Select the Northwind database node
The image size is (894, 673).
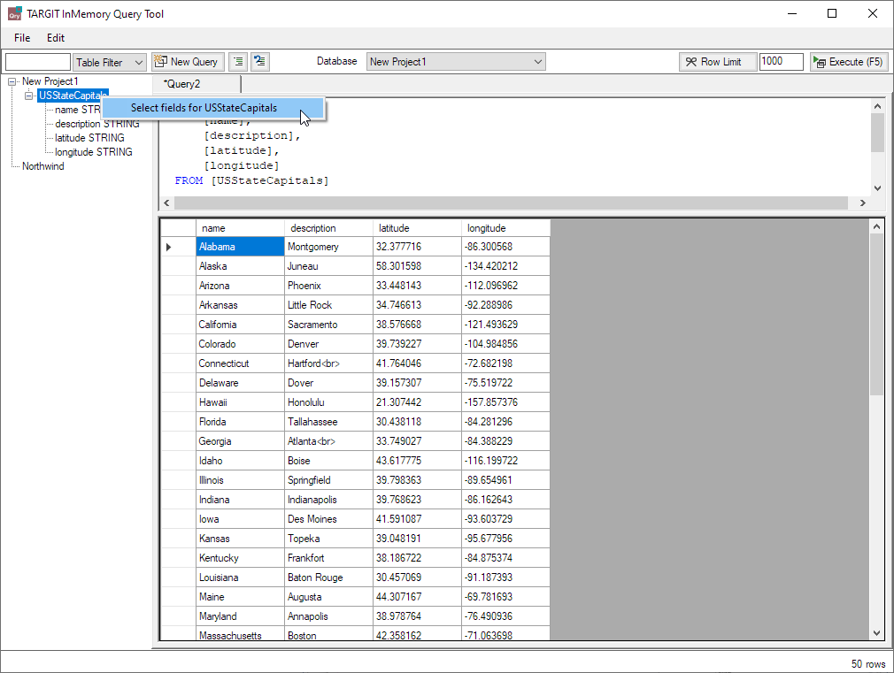click(x=42, y=166)
